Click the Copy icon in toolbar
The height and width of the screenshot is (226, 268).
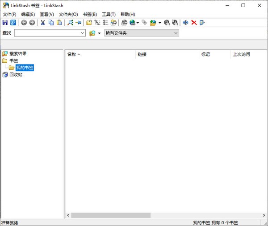point(51,23)
